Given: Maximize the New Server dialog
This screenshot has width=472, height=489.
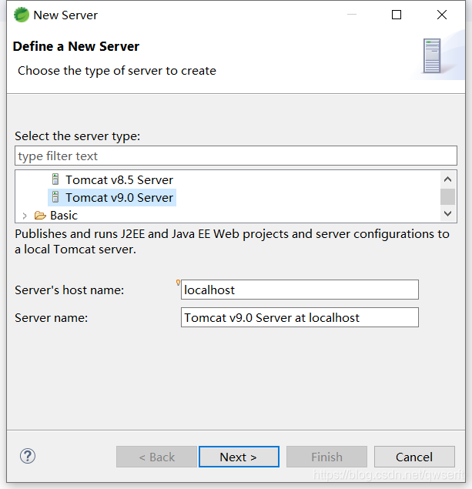Looking at the screenshot, I should click(x=397, y=15).
